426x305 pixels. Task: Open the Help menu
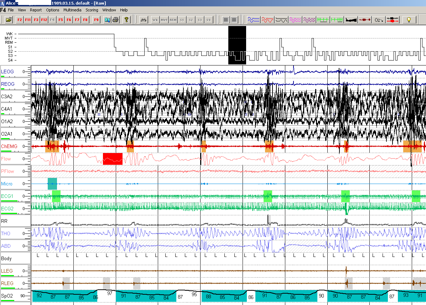click(x=124, y=10)
